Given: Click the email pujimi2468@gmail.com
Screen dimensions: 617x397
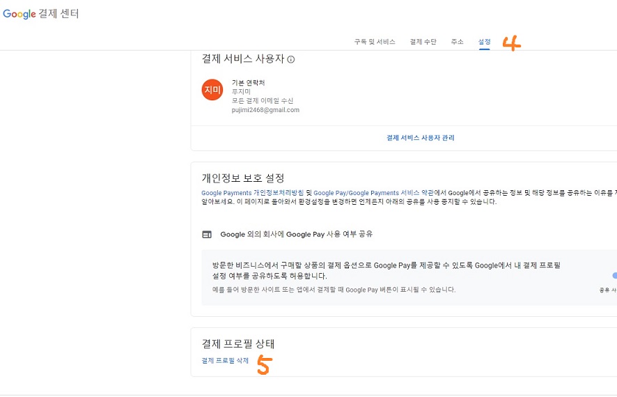Looking at the screenshot, I should (x=265, y=110).
